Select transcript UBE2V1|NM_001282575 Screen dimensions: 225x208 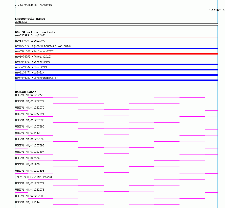[x=30, y=108]
